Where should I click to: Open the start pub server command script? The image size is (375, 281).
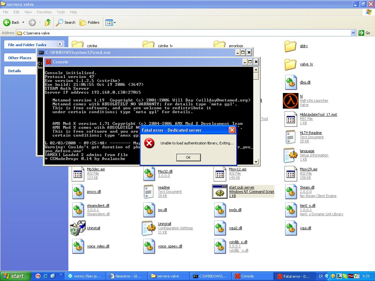click(220, 192)
